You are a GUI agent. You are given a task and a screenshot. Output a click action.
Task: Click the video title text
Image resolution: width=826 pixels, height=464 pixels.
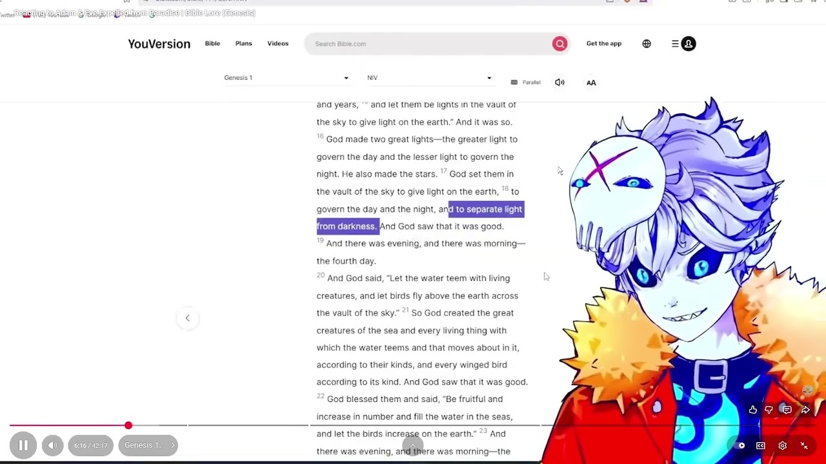click(135, 13)
